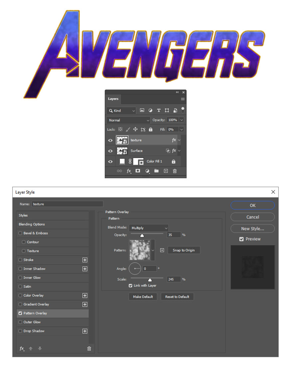Delete effect trash icon in Layer Style dialog
The image size is (291, 366).
pyautogui.click(x=89, y=348)
